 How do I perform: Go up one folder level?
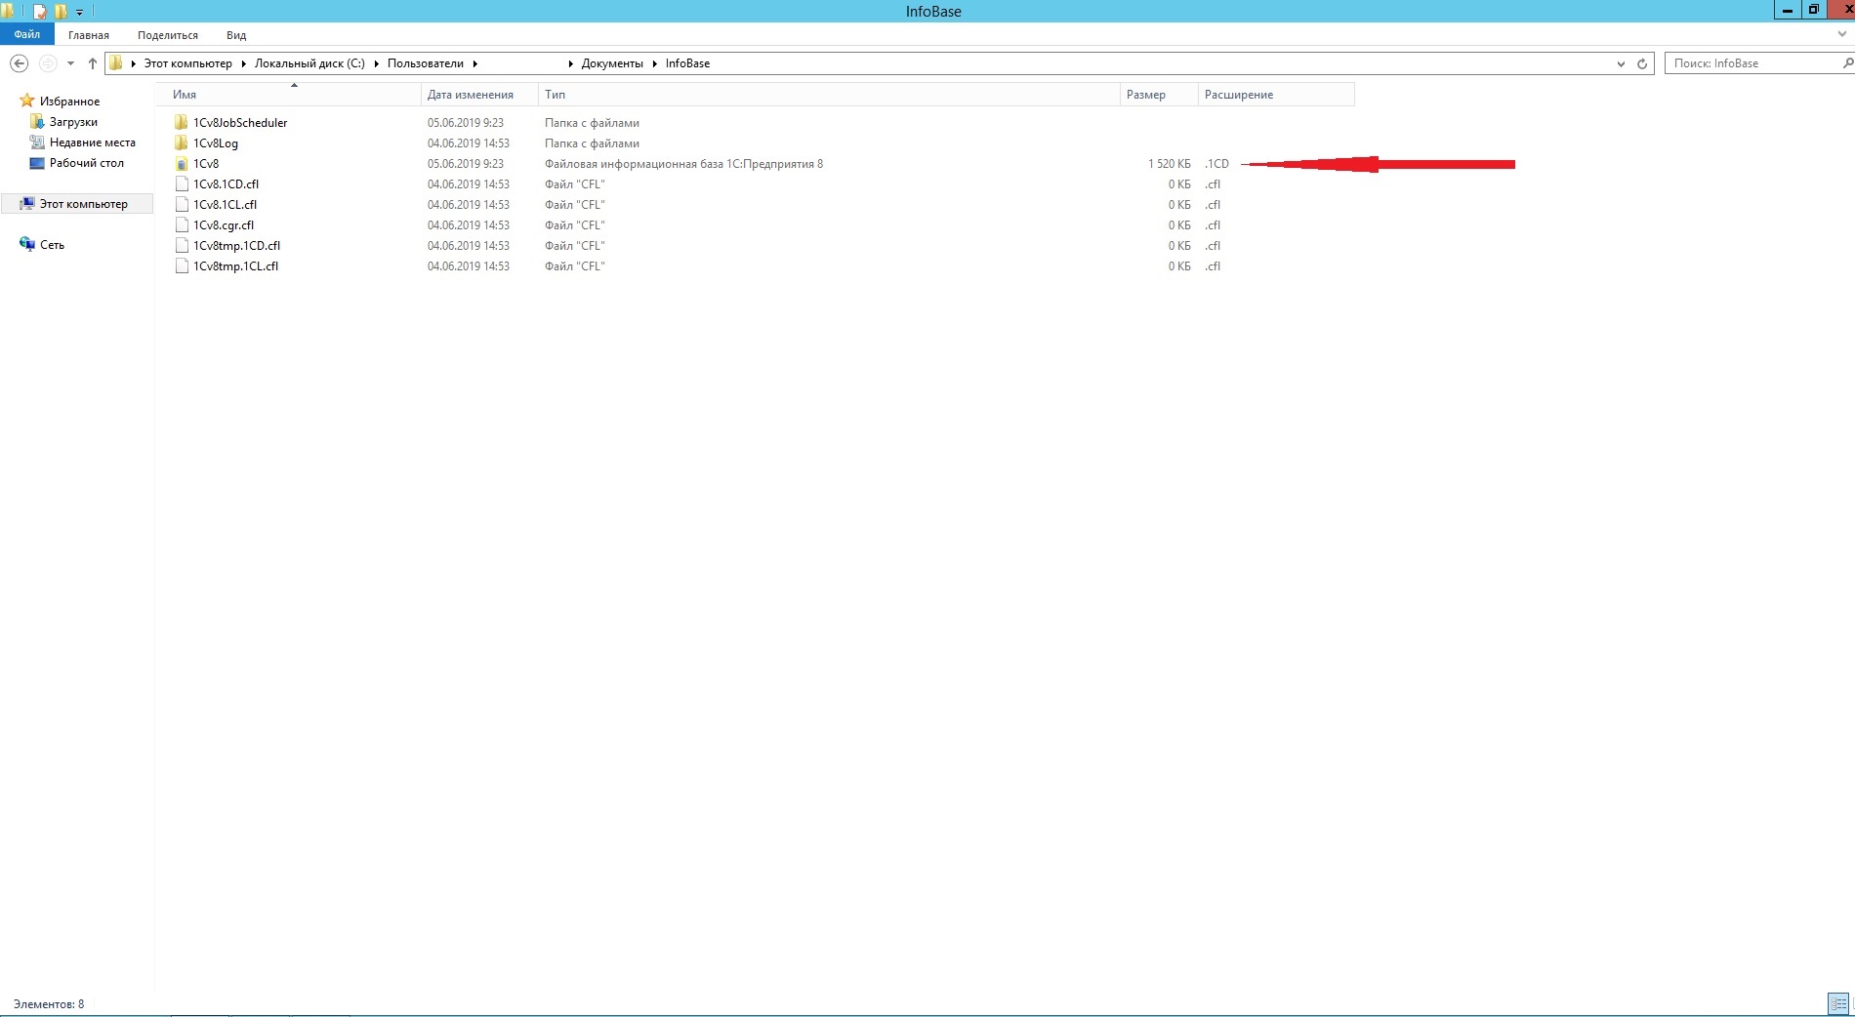[x=93, y=63]
